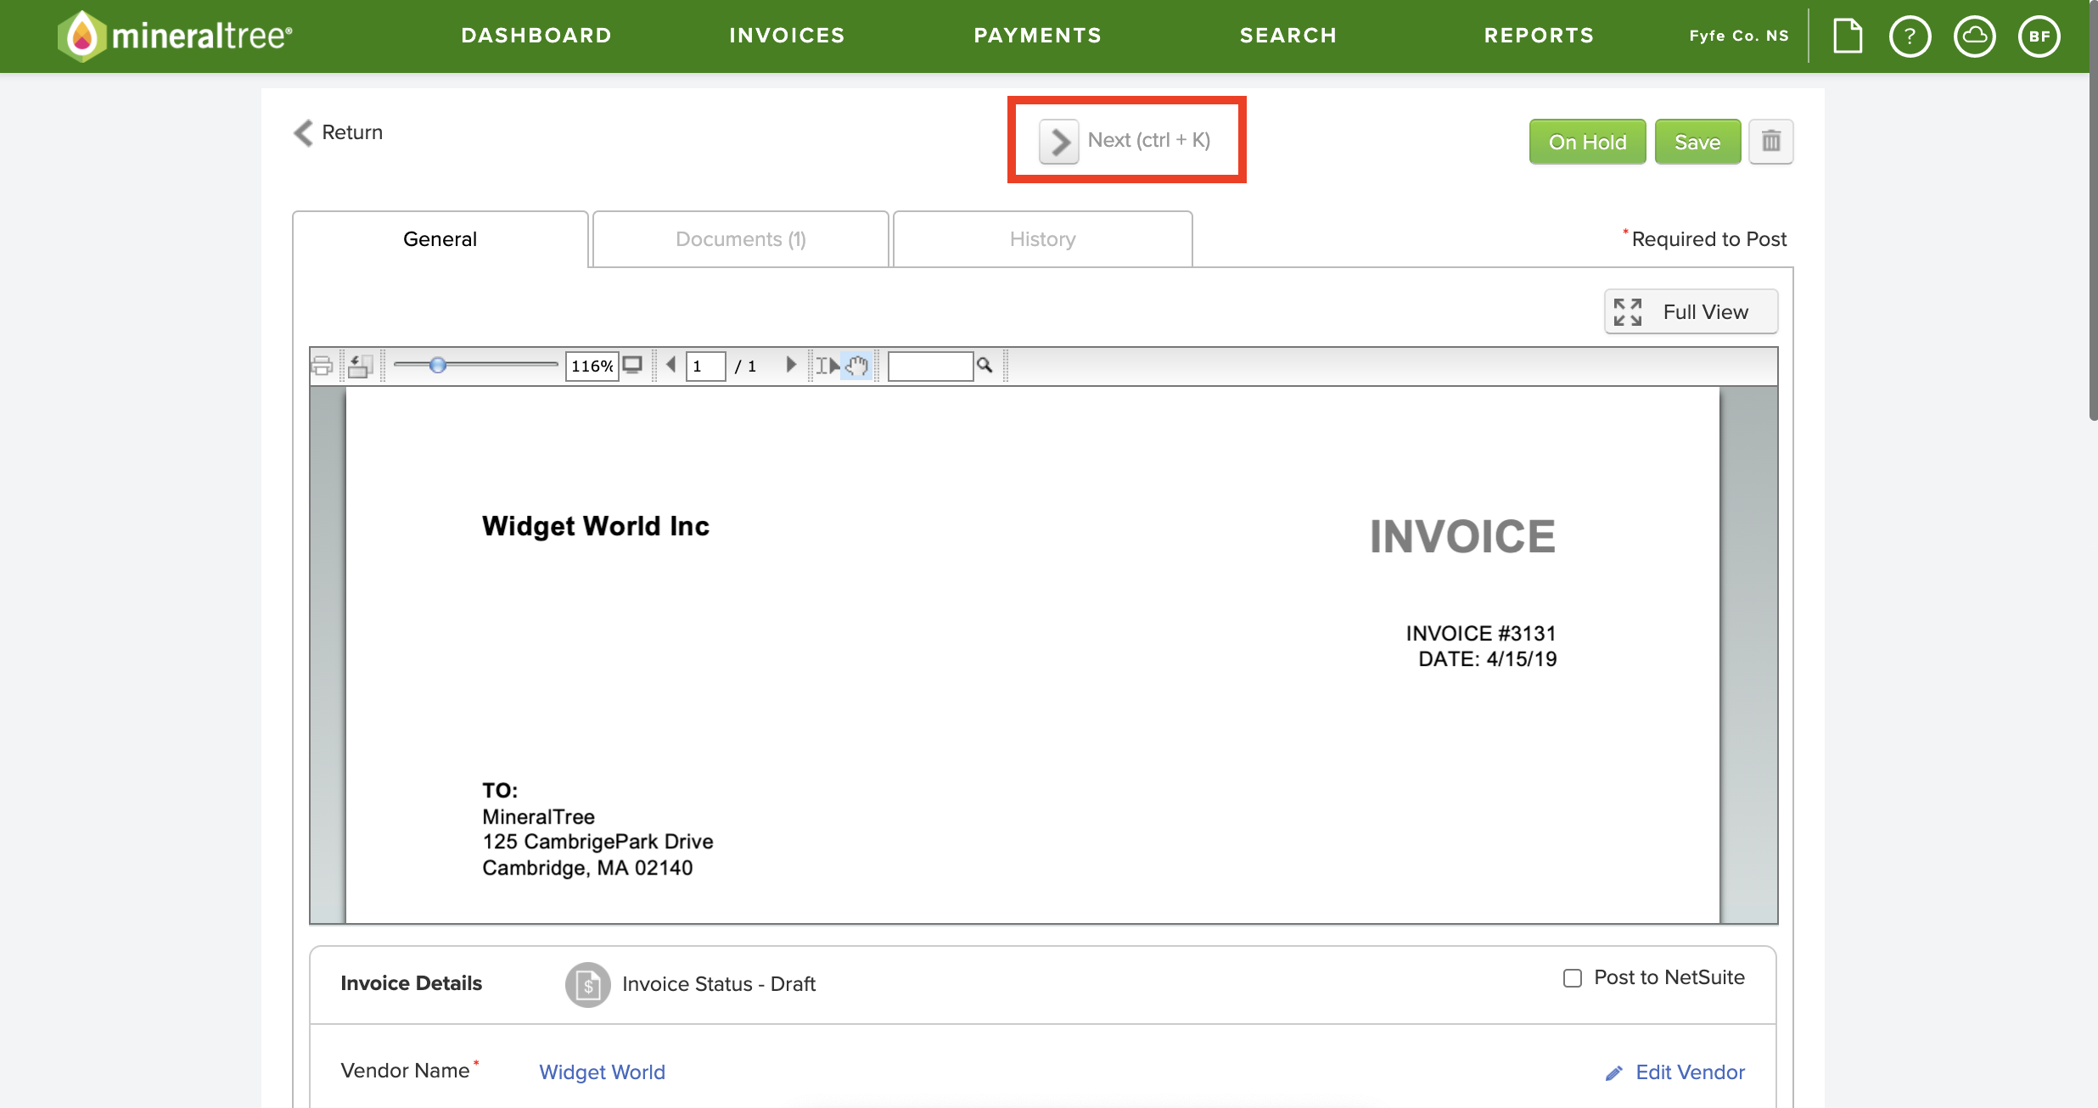2098x1108 pixels.
Task: Click the Return back arrow icon
Action: point(304,132)
